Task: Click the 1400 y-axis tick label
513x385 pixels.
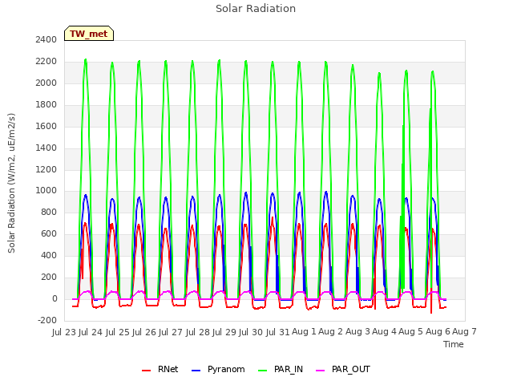Action: pyautogui.click(x=46, y=148)
